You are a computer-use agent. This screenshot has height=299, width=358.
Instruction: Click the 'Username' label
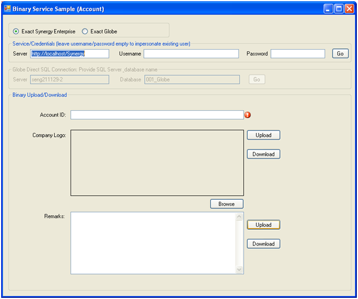coord(130,54)
